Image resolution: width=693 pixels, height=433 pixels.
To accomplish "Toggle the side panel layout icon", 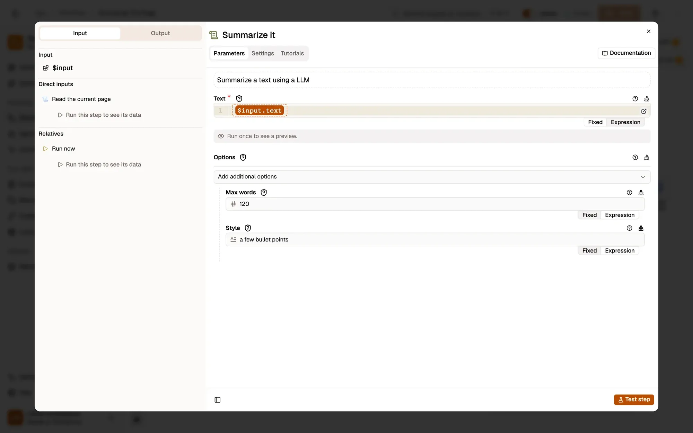I will pyautogui.click(x=218, y=400).
